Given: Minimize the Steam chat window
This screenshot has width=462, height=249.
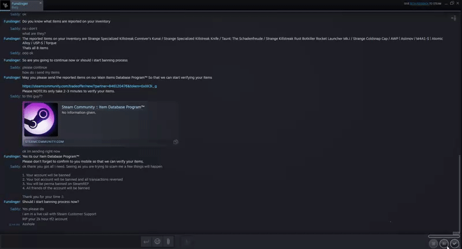Looking at the screenshot, I should (446, 3).
